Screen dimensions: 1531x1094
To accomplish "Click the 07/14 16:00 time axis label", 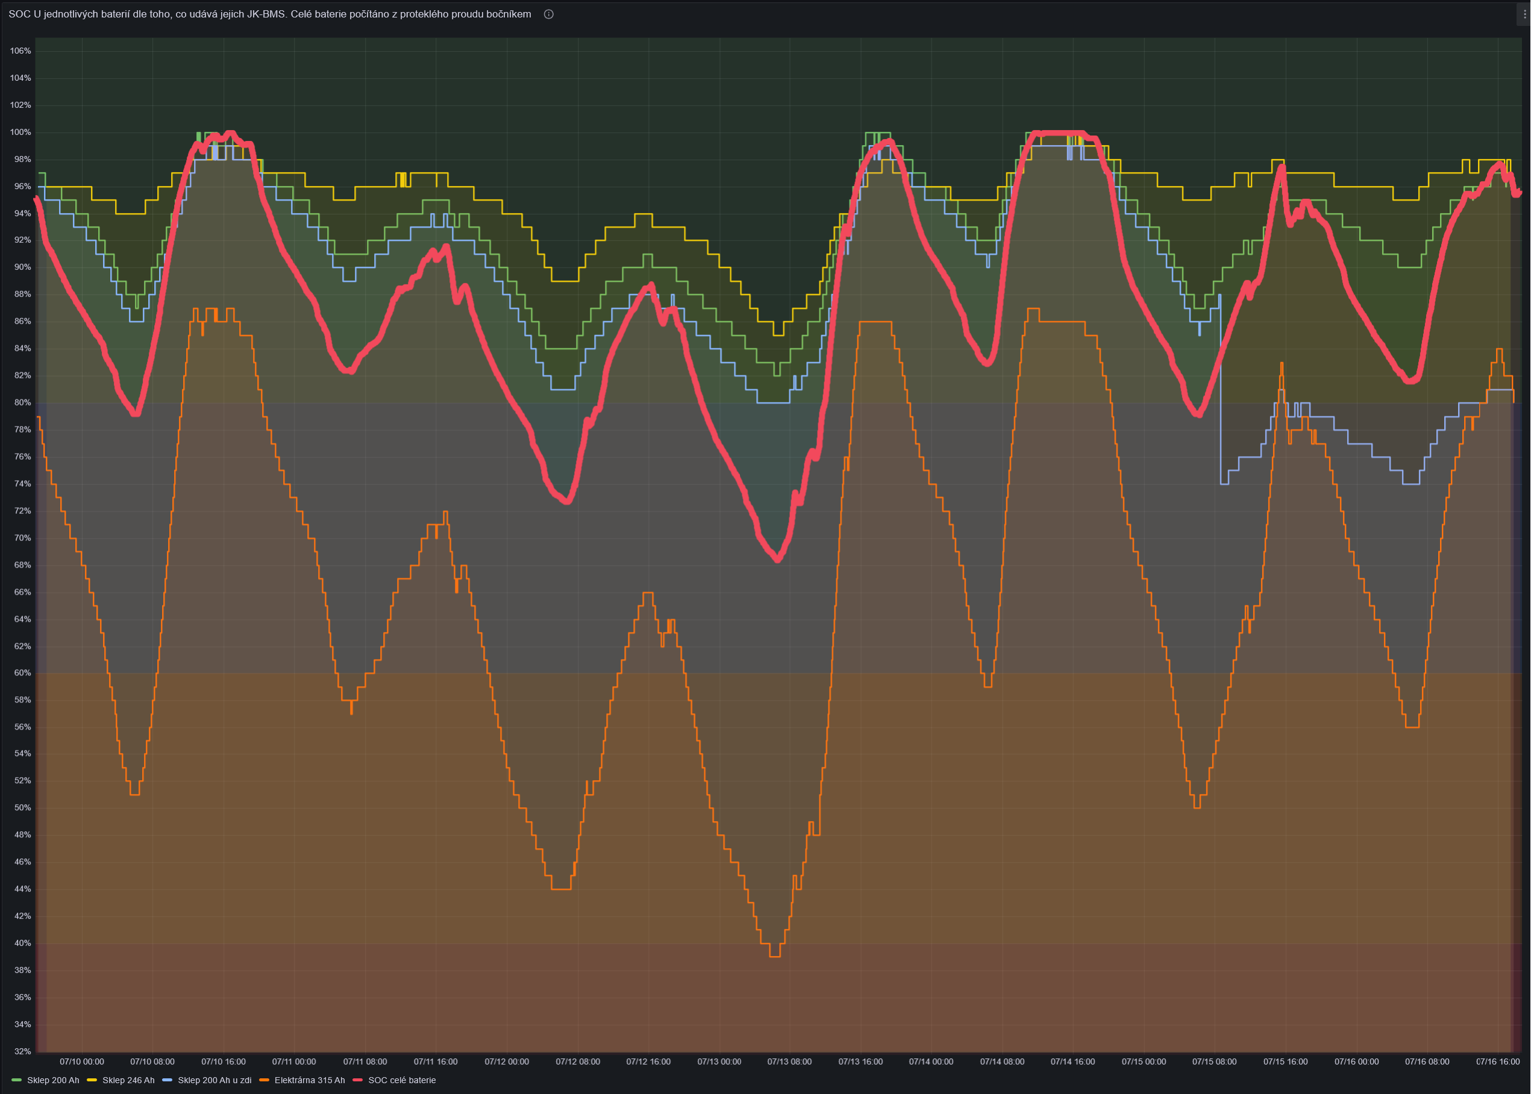I will 1072,1061.
